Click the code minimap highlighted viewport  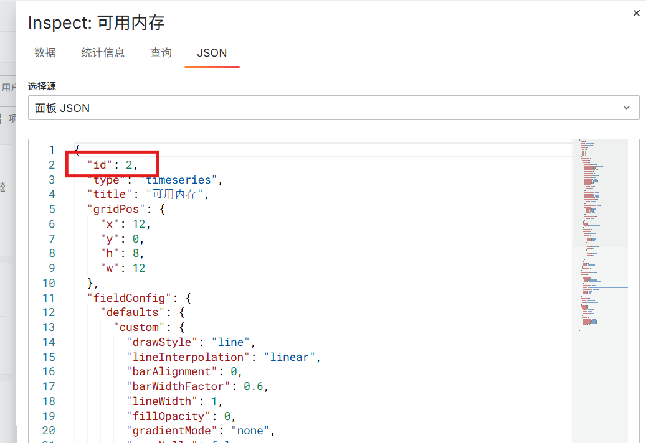click(x=600, y=193)
